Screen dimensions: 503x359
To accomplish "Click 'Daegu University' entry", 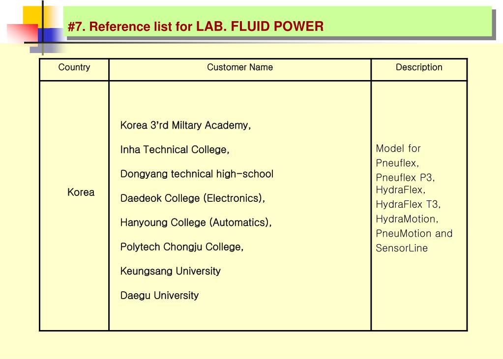I will click(159, 296).
